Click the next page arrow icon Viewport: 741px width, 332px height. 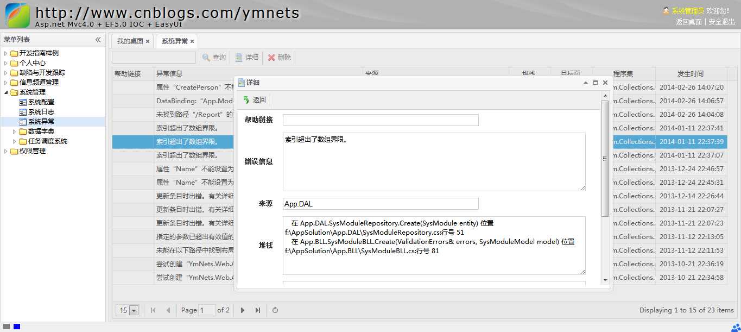[x=242, y=310]
